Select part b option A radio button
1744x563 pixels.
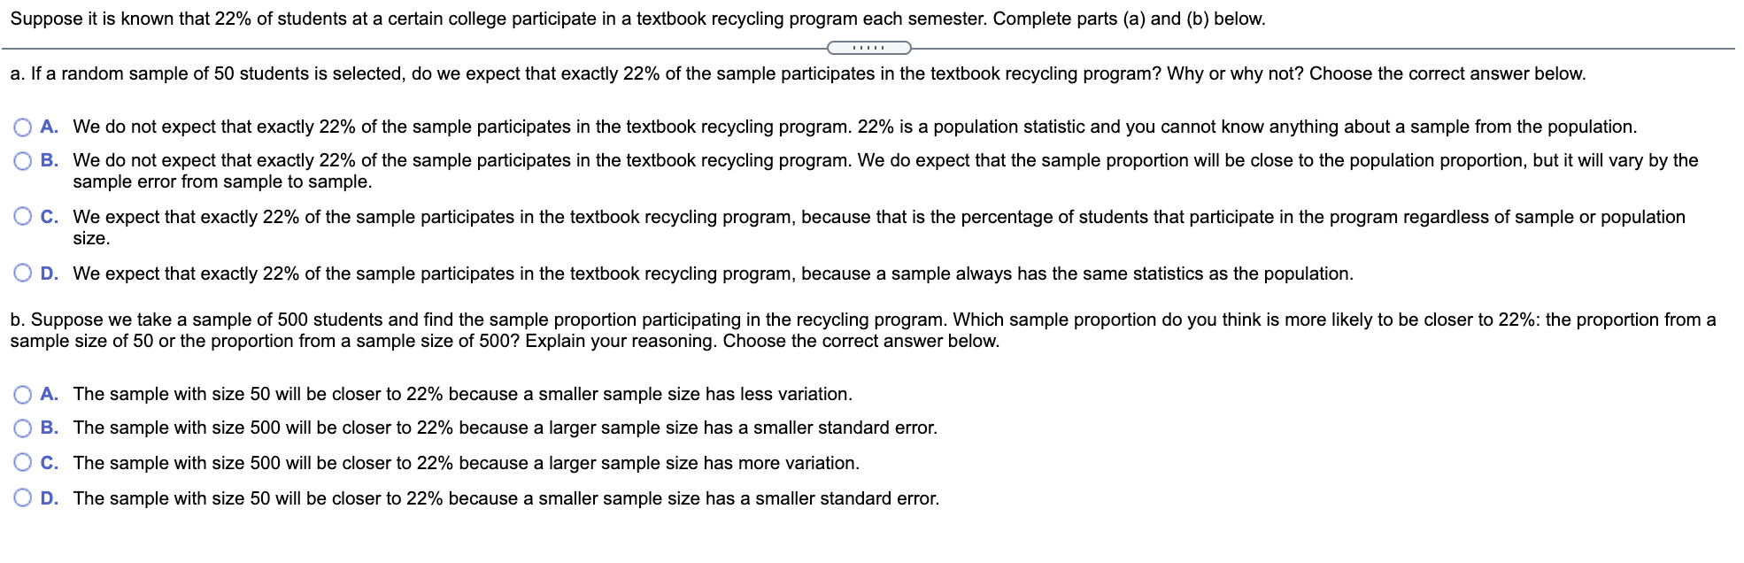coord(23,395)
